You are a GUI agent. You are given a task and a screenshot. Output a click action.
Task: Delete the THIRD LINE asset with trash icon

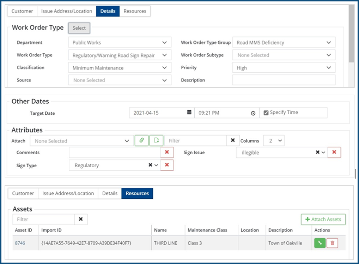coord(332,243)
